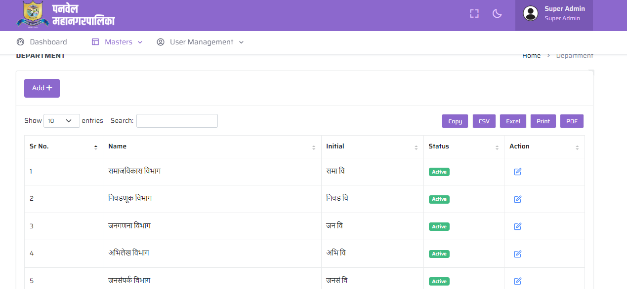Screen dimensions: 627x289
Task: Click the Super Admin profile avatar
Action: [531, 14]
